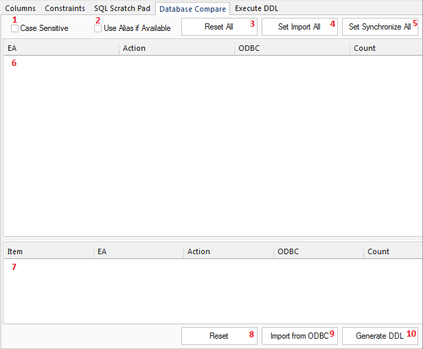Click Action column header in upper list
This screenshot has width=423, height=349.
[176, 49]
